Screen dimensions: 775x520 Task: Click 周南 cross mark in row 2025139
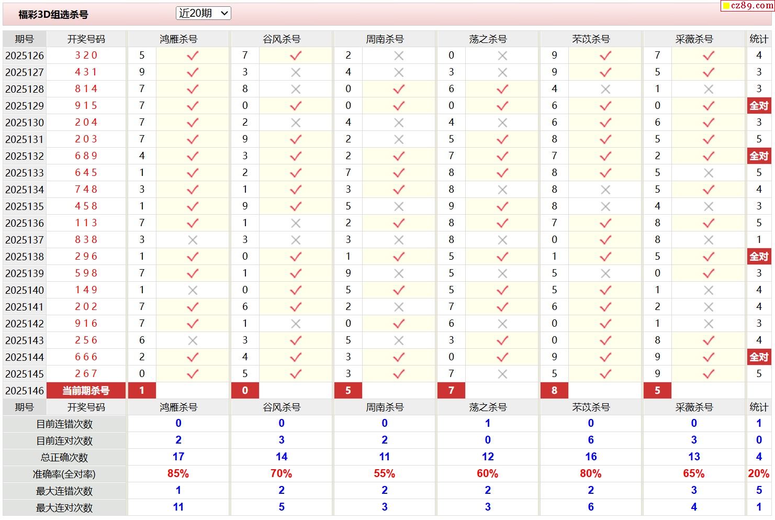click(x=399, y=273)
